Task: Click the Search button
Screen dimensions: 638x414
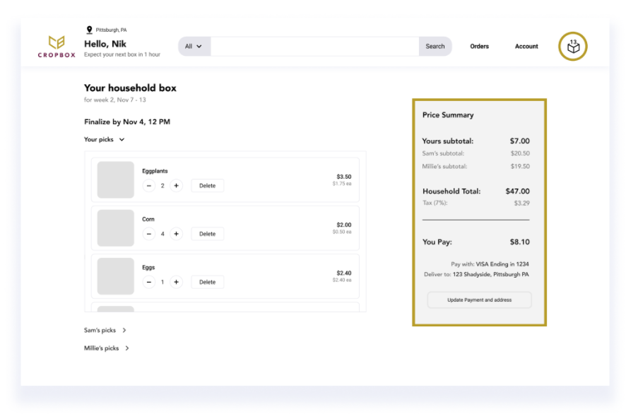Action: 435,47
